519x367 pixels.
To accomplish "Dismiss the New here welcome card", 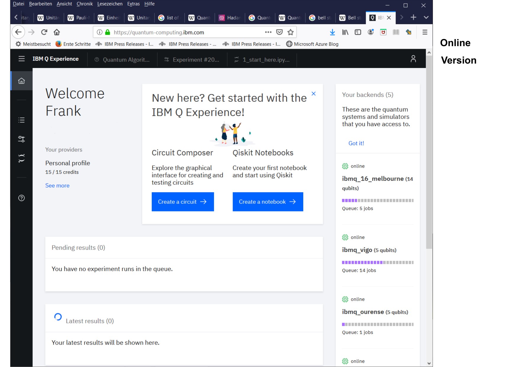I will pos(314,94).
